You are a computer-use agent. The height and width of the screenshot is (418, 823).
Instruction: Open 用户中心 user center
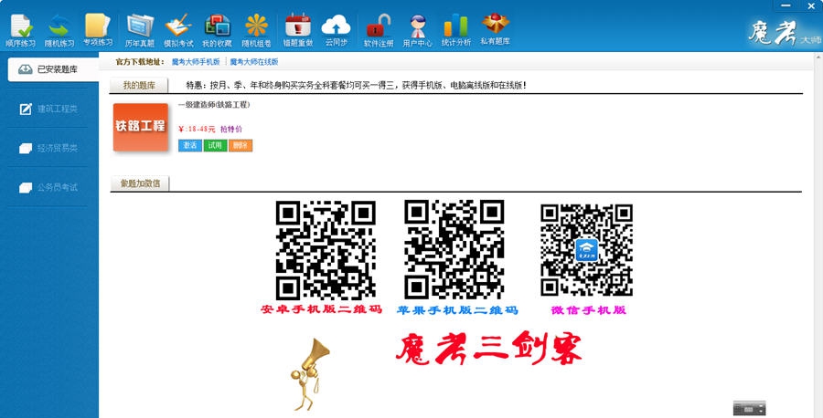click(417, 30)
